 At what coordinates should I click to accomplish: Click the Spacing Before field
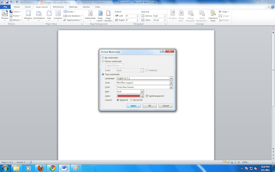(x=159, y=16)
